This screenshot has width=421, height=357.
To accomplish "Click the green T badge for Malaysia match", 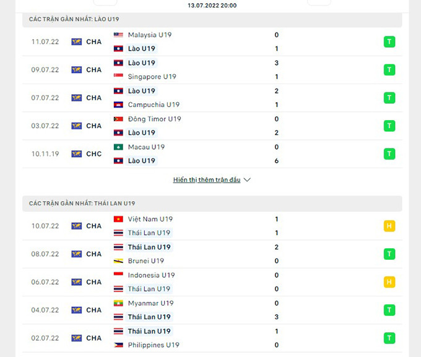I will click(x=389, y=42).
